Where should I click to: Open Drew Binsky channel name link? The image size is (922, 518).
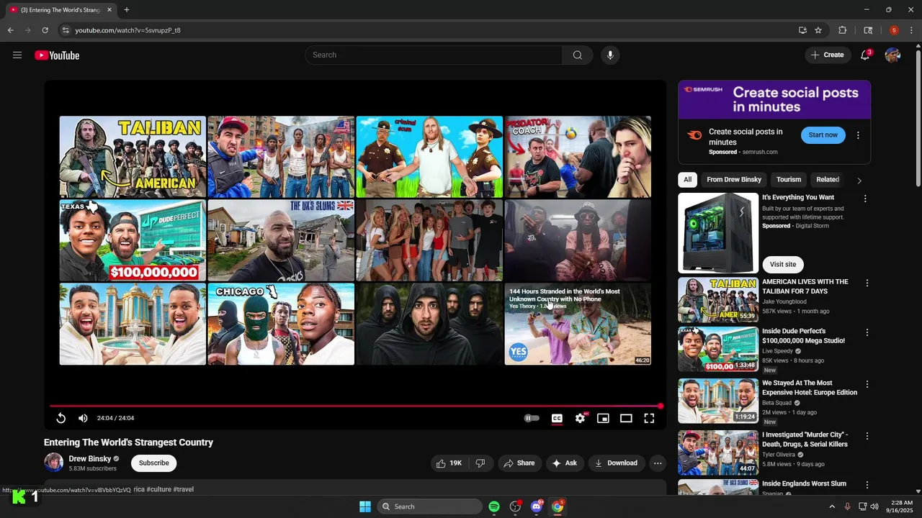click(x=90, y=459)
